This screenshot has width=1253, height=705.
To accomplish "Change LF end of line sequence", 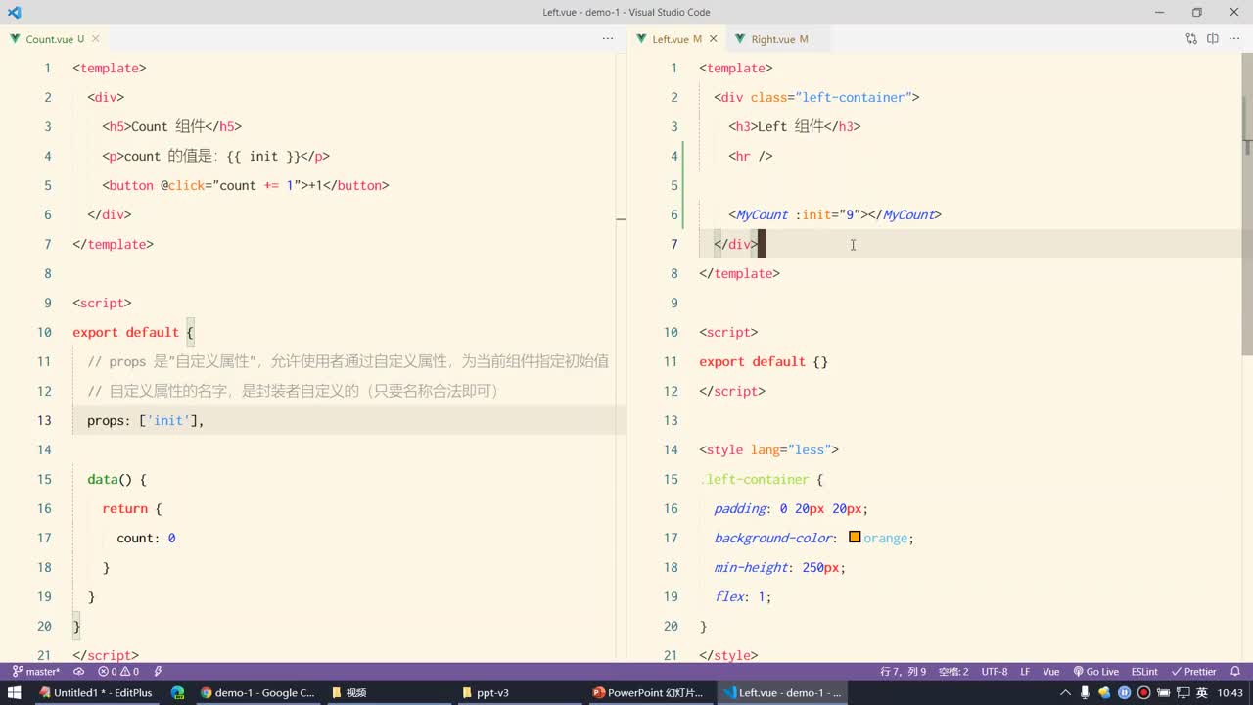I will pyautogui.click(x=1025, y=672).
